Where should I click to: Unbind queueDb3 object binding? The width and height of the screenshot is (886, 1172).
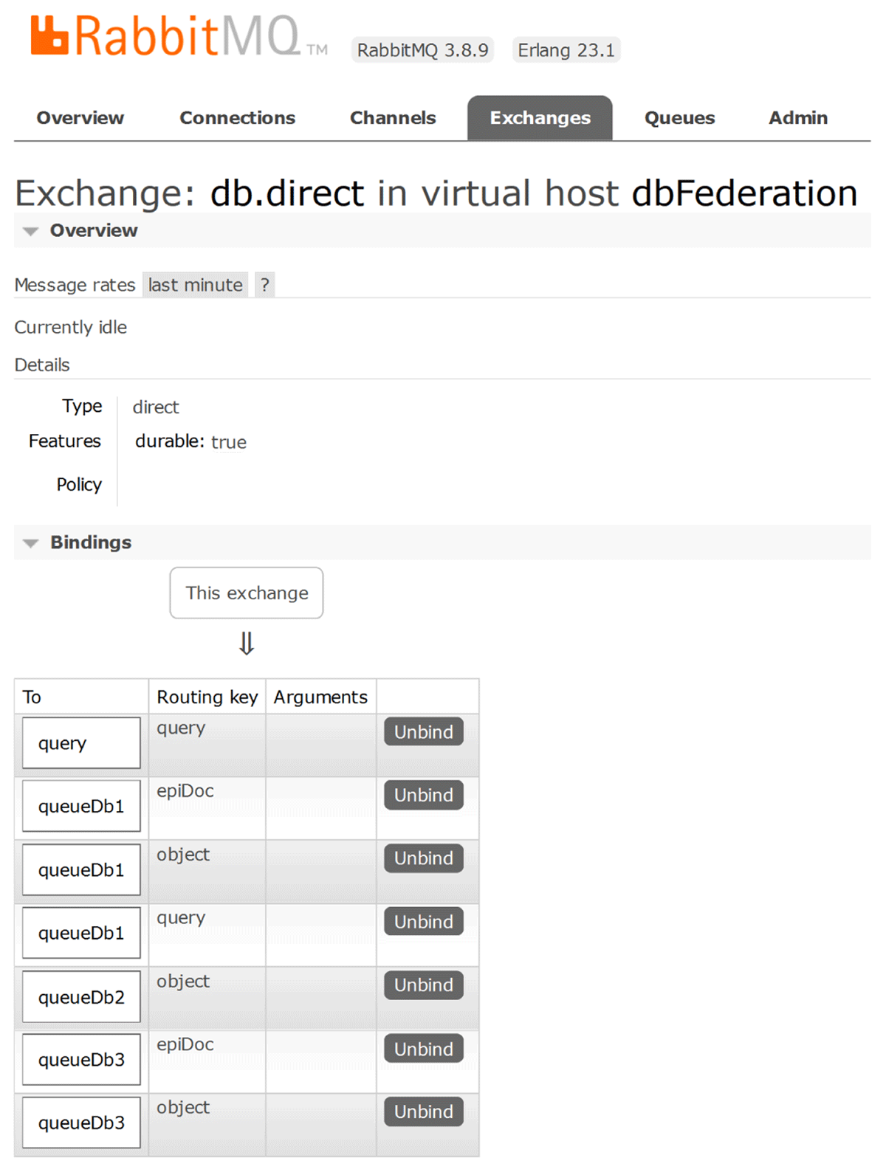(x=424, y=1111)
